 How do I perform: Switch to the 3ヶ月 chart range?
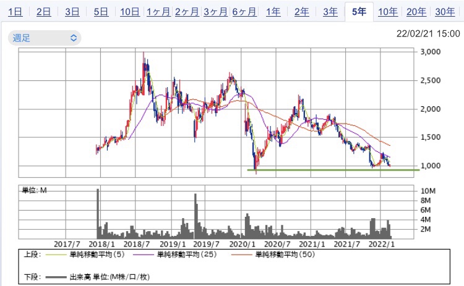[x=216, y=12]
